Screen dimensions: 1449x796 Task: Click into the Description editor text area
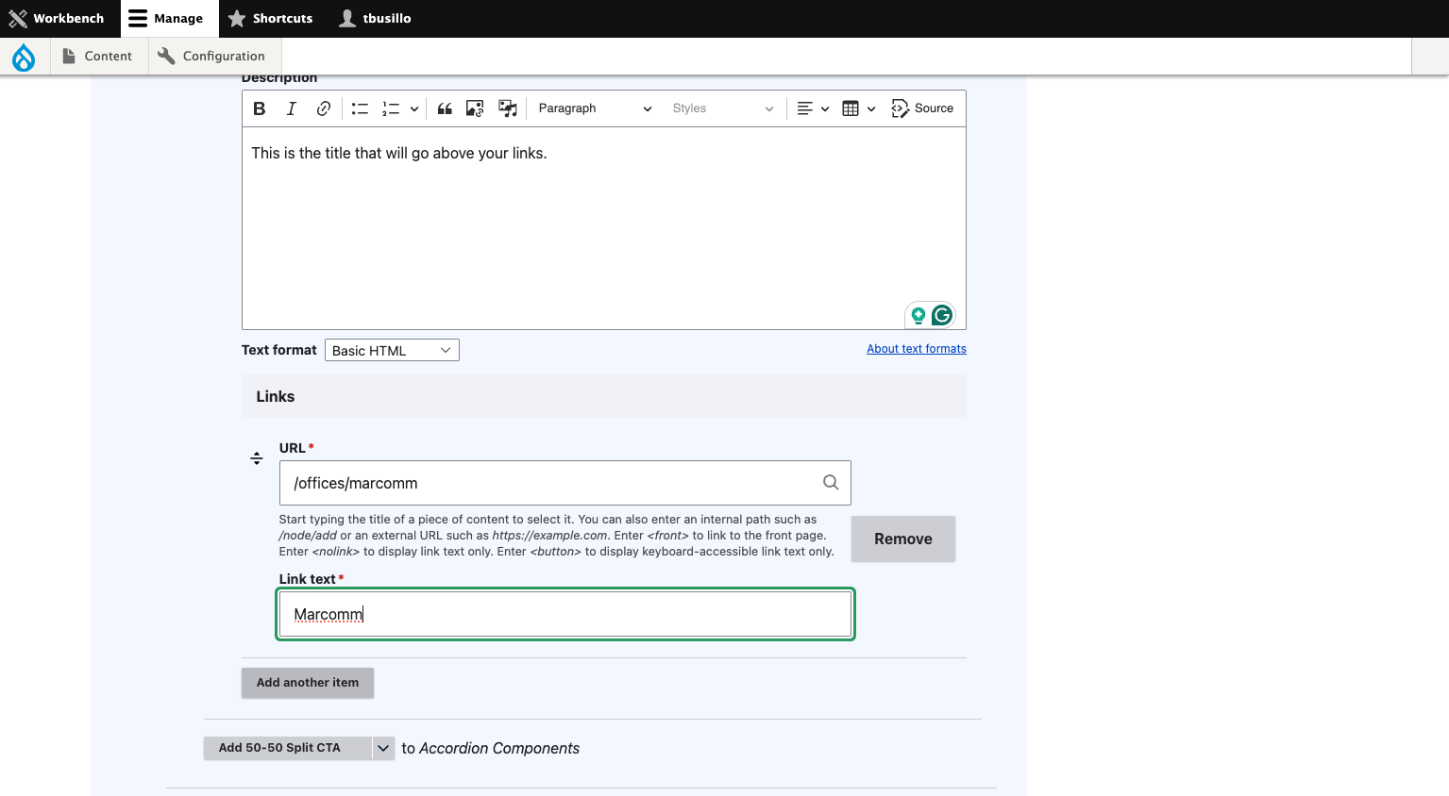coord(604,228)
